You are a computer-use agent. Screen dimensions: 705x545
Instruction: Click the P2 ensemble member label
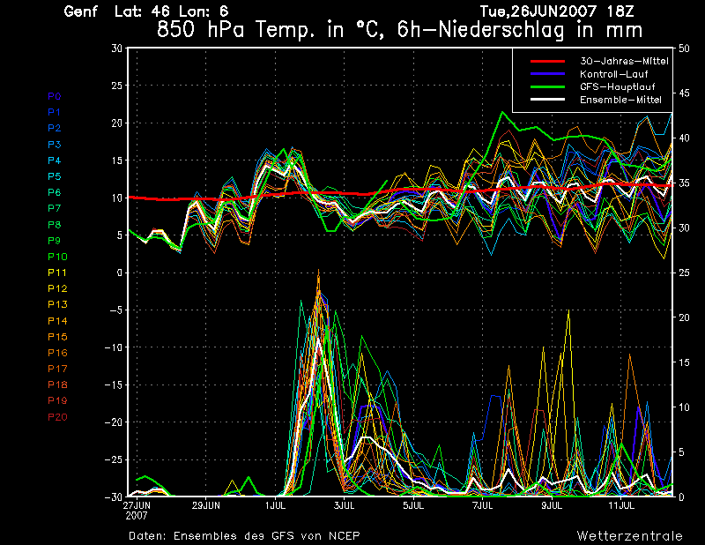coord(55,128)
